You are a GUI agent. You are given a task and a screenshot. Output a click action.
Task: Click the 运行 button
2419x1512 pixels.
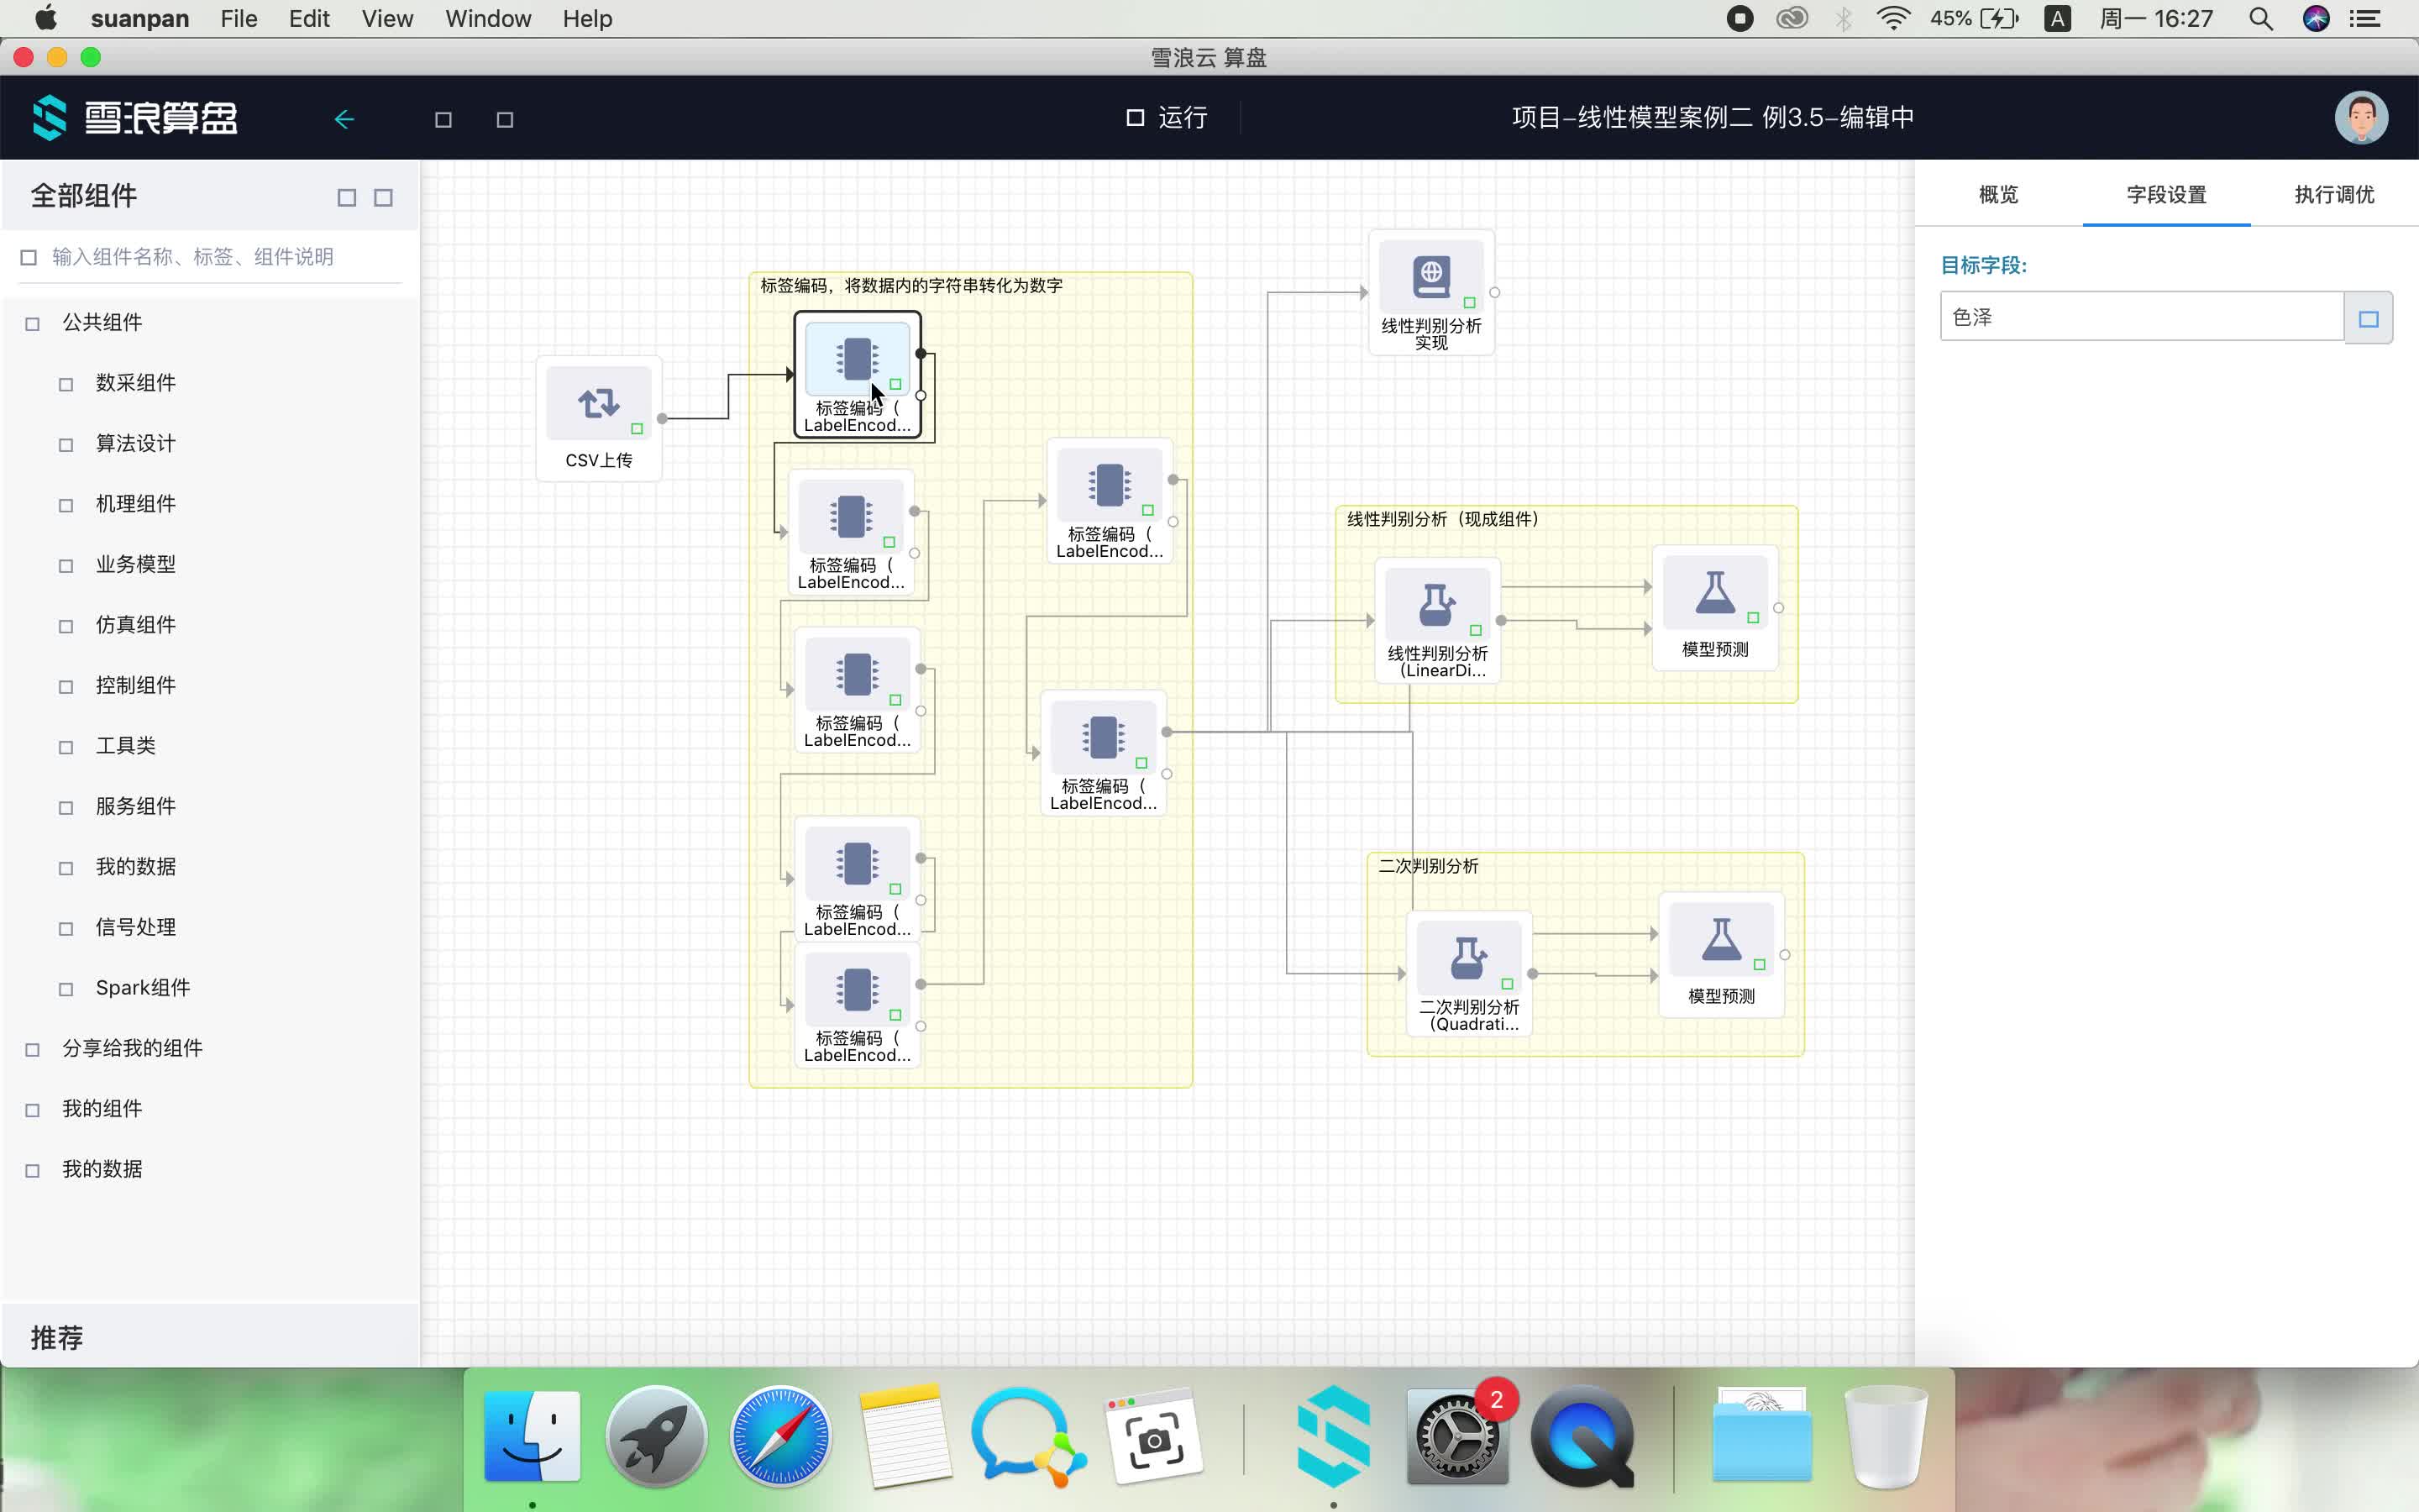coord(1168,118)
